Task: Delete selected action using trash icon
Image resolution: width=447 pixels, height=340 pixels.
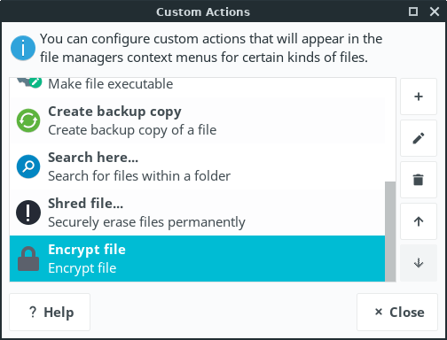Action: pos(419,180)
